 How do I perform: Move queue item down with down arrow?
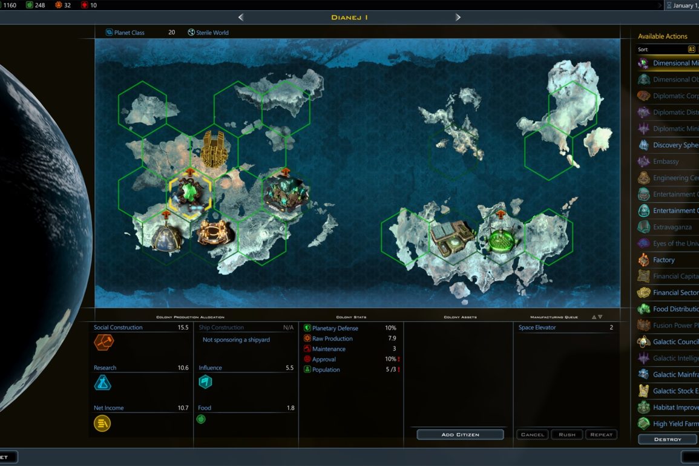(x=600, y=317)
